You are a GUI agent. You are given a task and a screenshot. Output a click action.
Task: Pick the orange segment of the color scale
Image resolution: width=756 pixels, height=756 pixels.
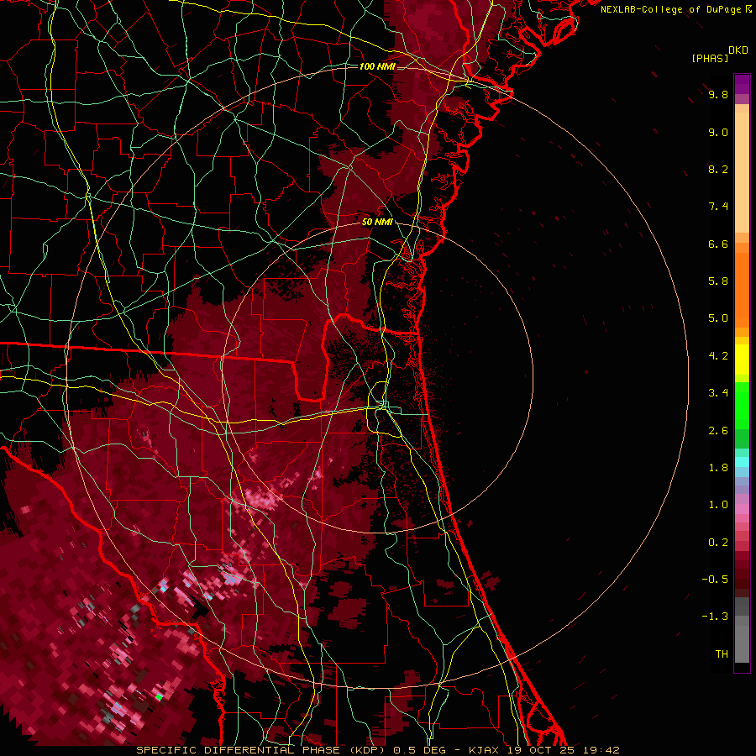742,291
